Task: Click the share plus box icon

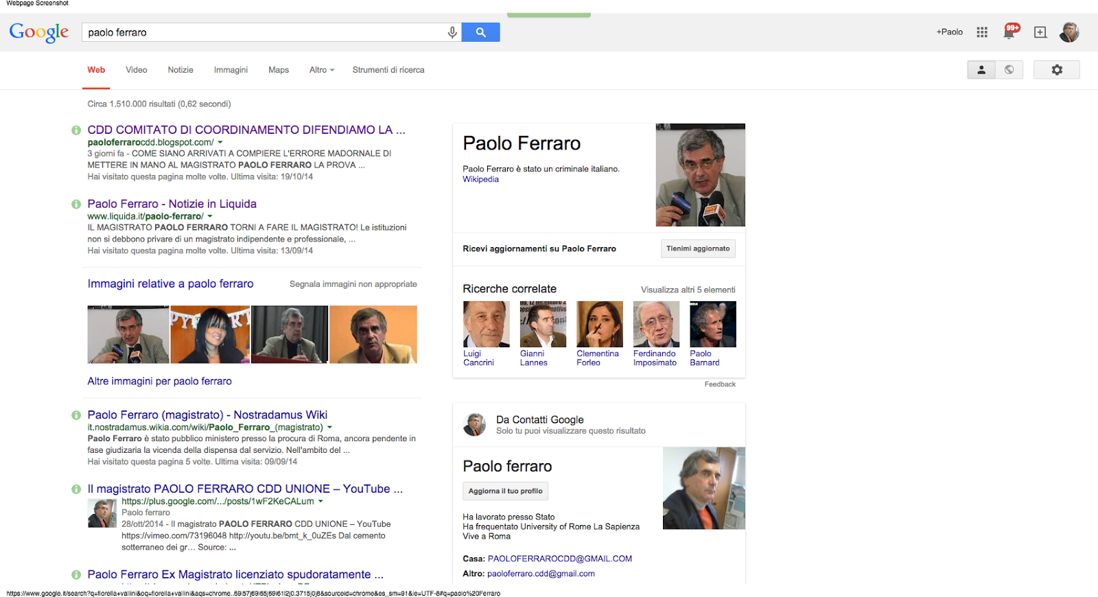Action: coord(1040,32)
